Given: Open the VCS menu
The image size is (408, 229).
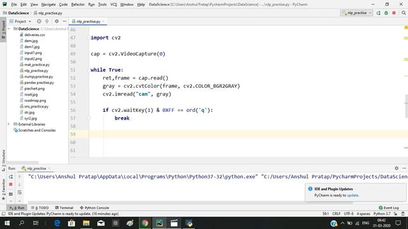Looking at the screenshot, I should [113, 4].
